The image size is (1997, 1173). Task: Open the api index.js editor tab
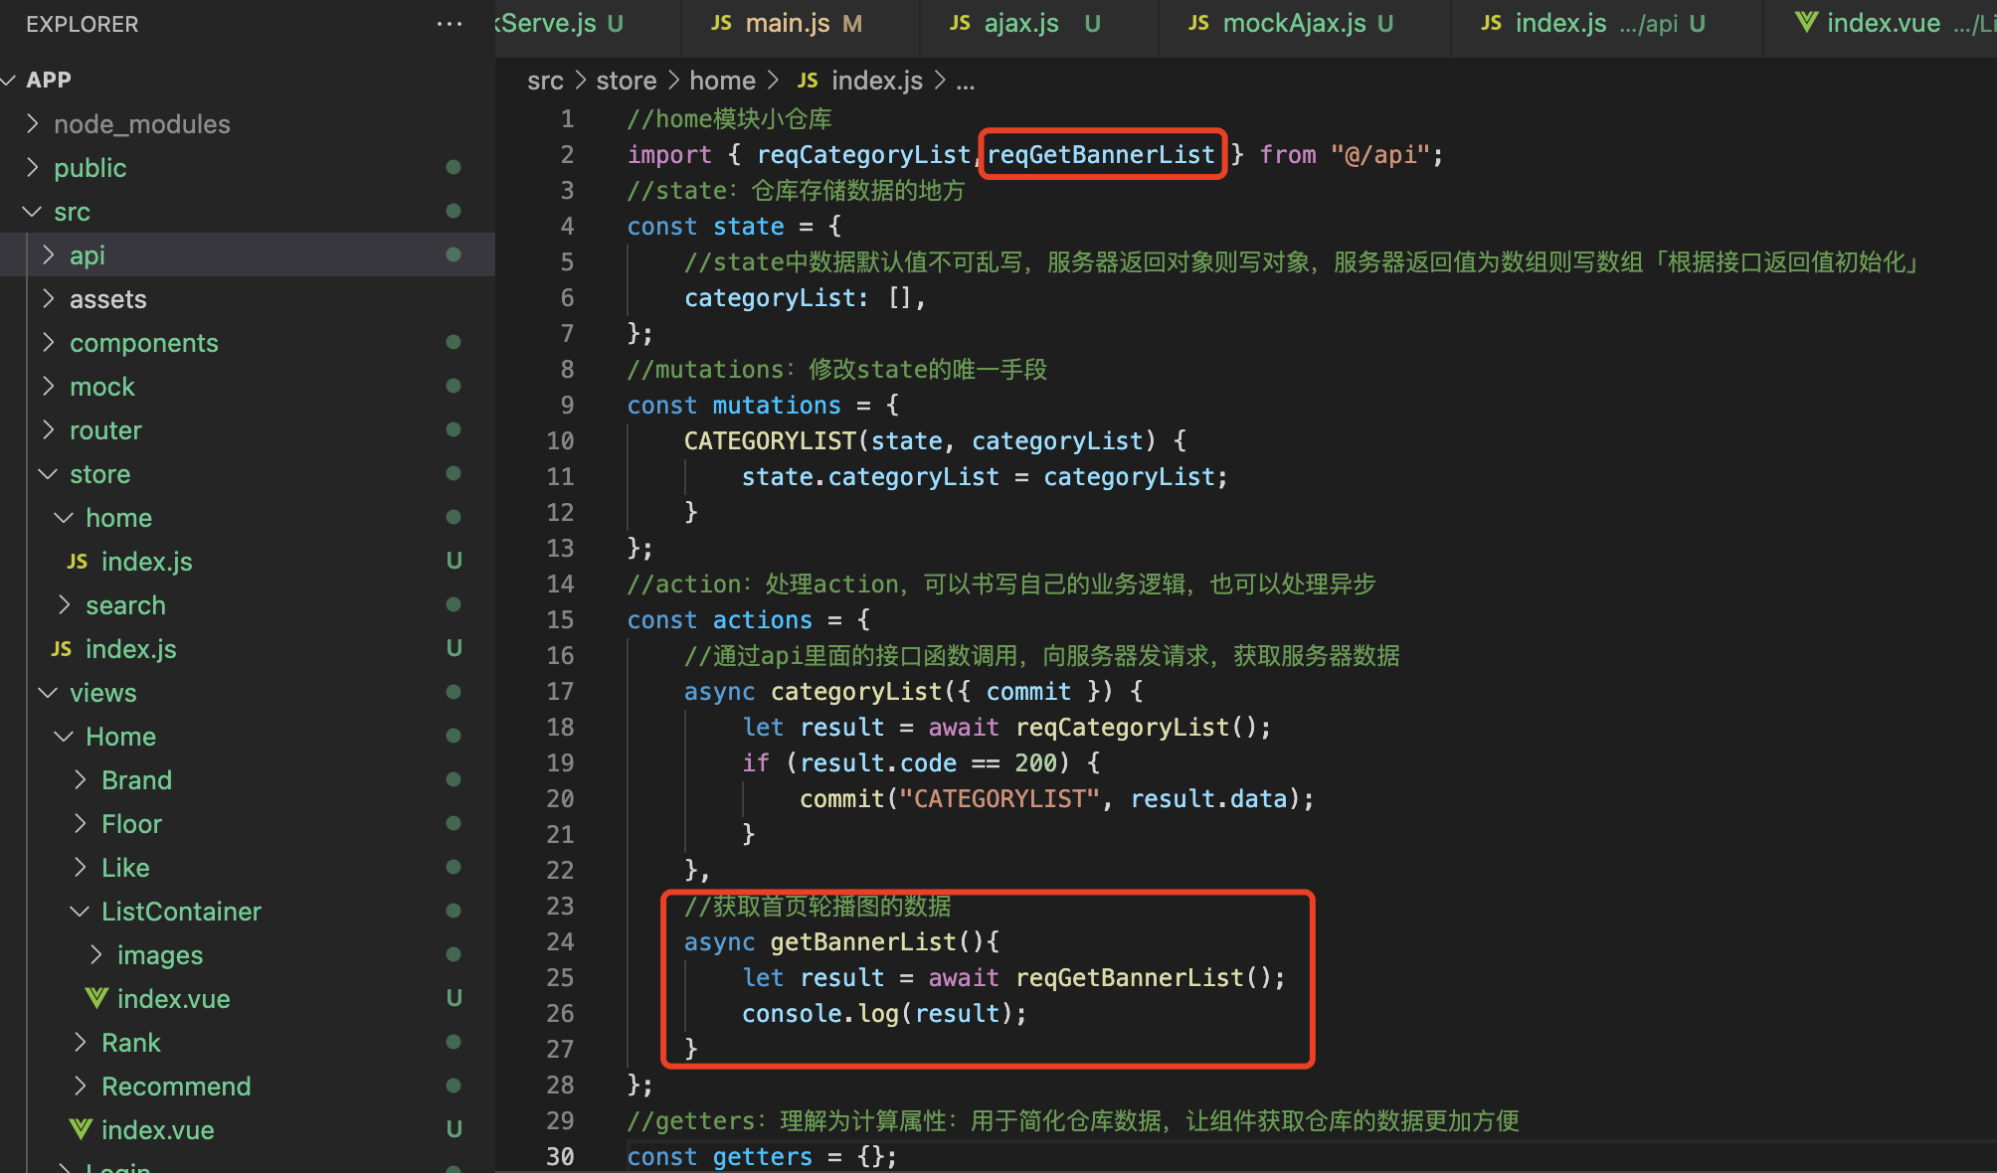[x=1559, y=23]
